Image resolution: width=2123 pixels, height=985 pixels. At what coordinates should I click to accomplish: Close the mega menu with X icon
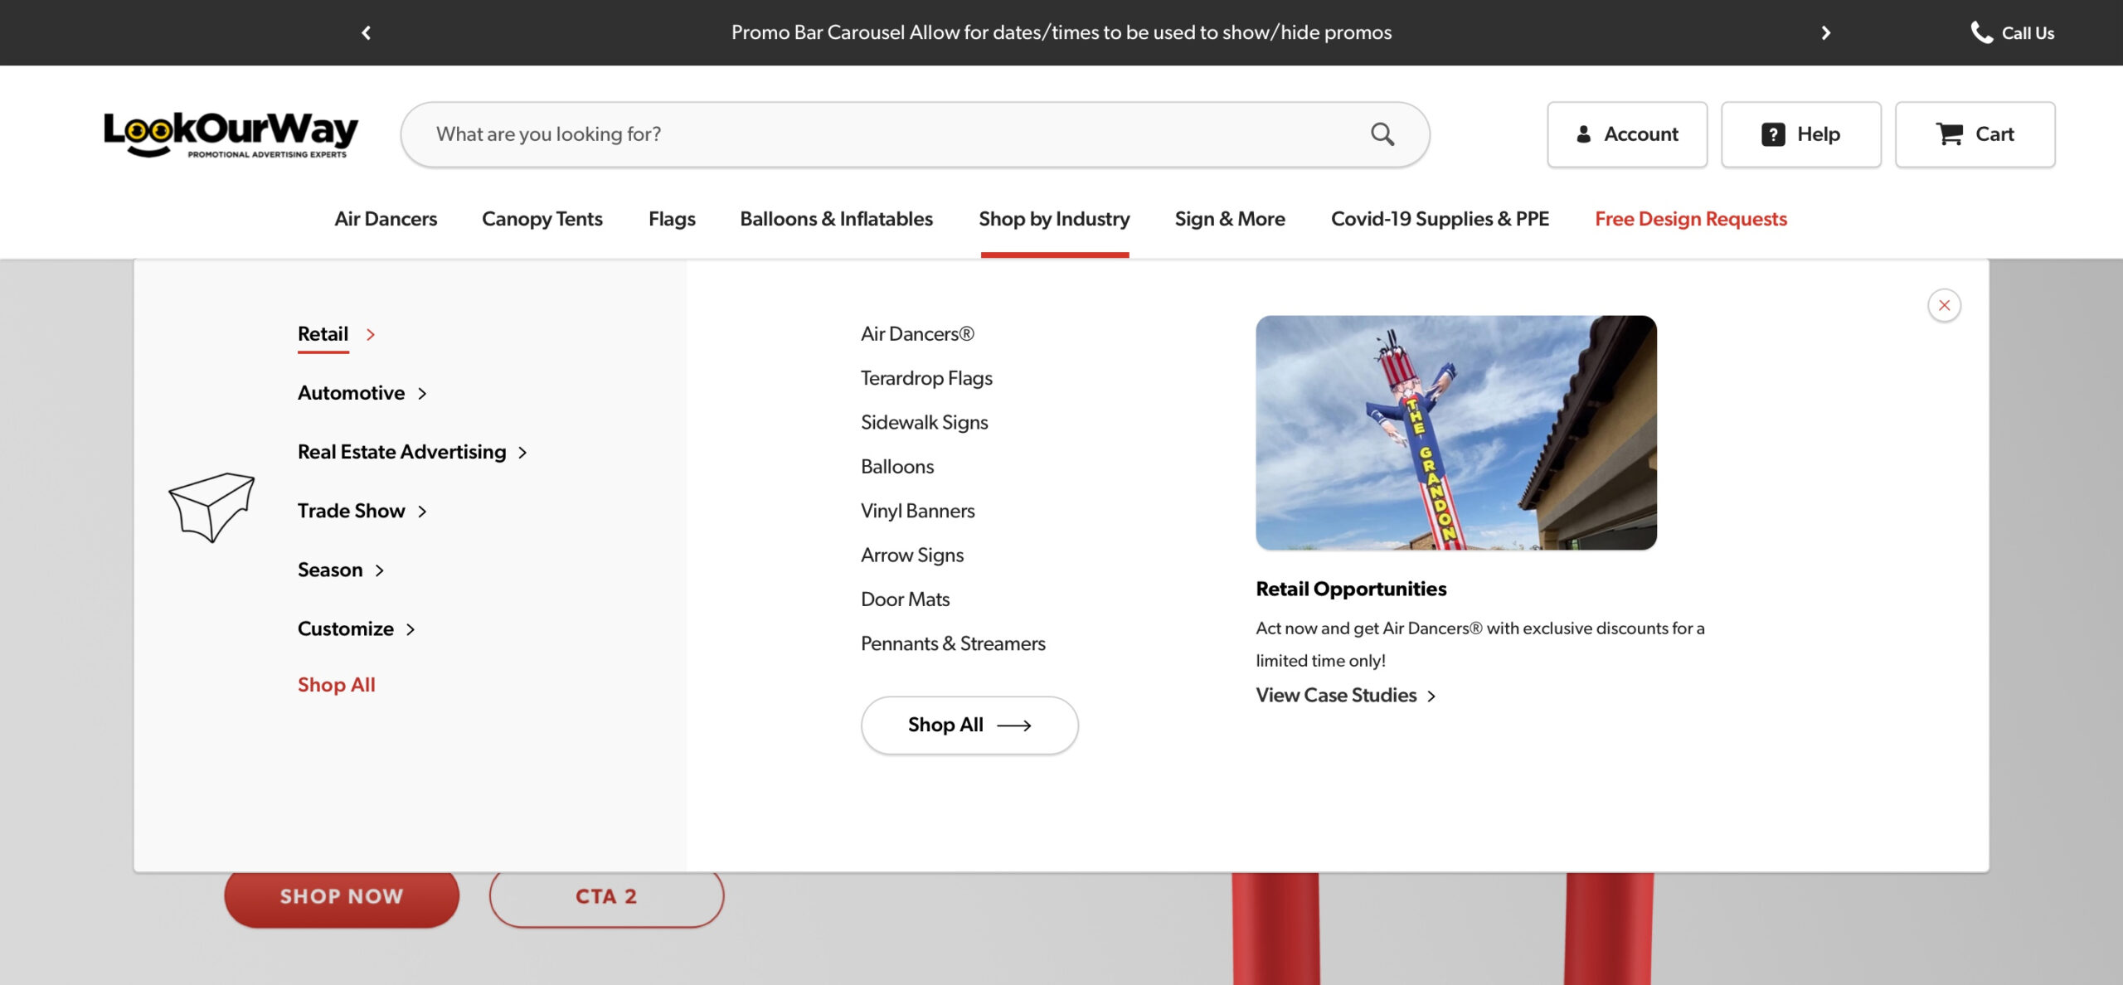(x=1944, y=305)
